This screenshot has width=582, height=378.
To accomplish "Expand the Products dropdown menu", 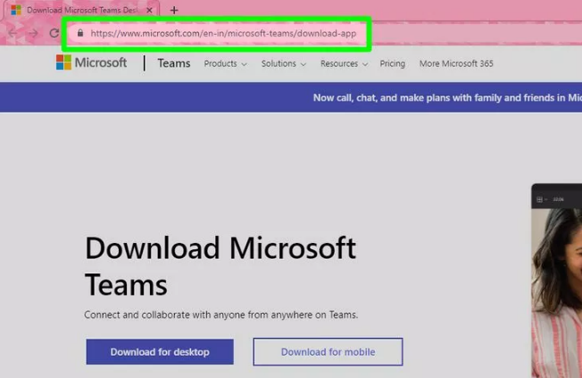I will click(x=225, y=63).
